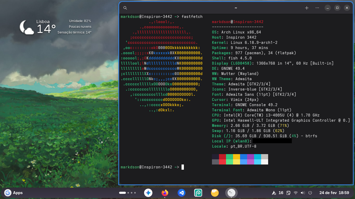Open the green spiral app in the dock

pos(198,193)
